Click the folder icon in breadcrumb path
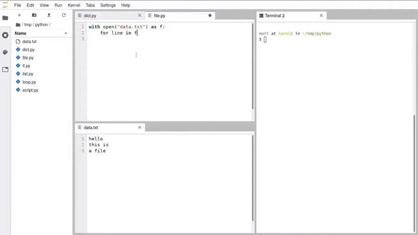 18,25
